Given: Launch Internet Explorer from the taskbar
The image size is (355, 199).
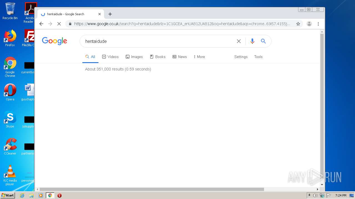Looking at the screenshot, I should pyautogui.click(x=22, y=195).
